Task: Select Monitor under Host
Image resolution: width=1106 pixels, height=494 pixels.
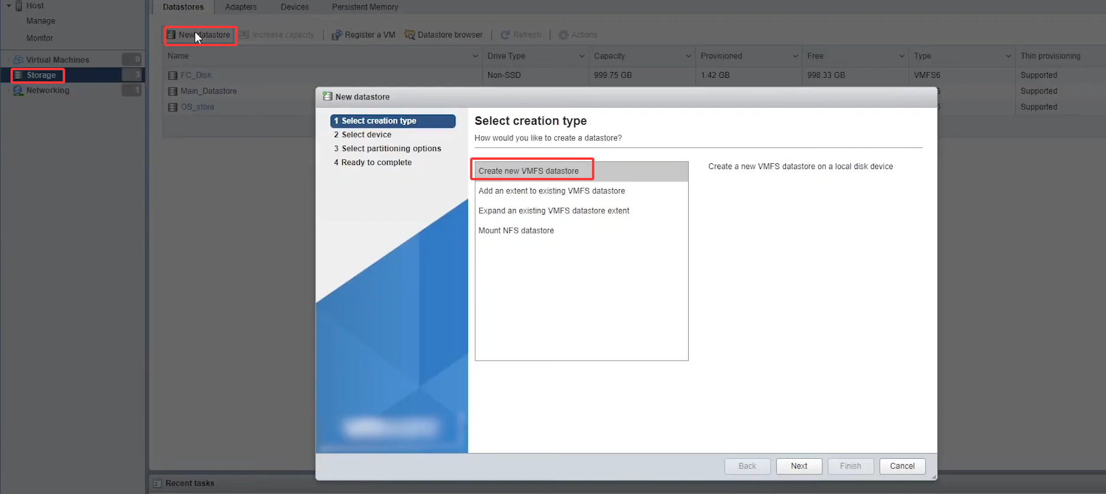Action: (x=39, y=38)
